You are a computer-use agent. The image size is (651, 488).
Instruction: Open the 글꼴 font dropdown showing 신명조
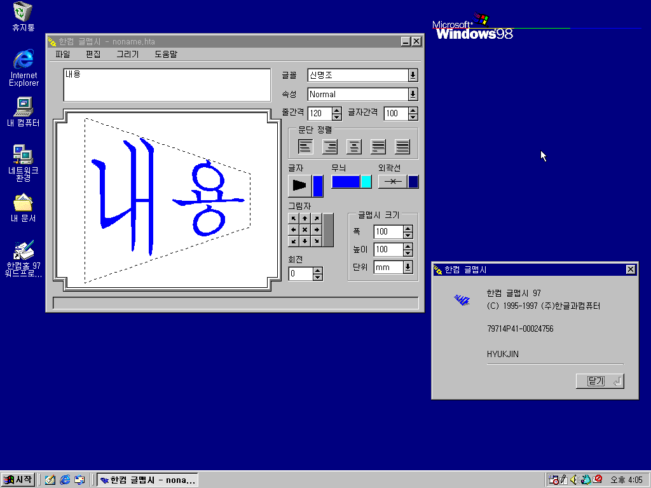click(x=413, y=75)
